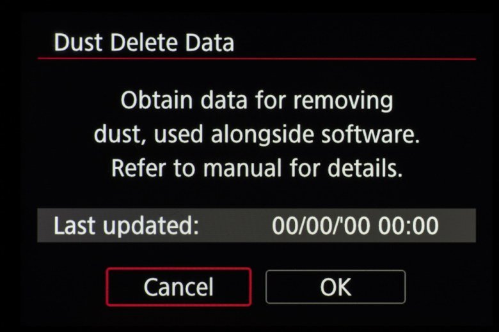
Task: Dismiss the dialog via Cancel
Action: tap(178, 287)
